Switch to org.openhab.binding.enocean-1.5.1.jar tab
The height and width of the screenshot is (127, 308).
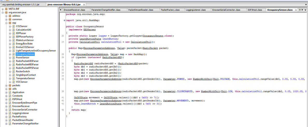(23, 5)
